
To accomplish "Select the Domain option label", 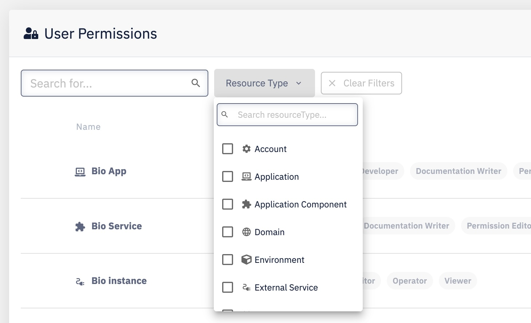I will click(270, 232).
